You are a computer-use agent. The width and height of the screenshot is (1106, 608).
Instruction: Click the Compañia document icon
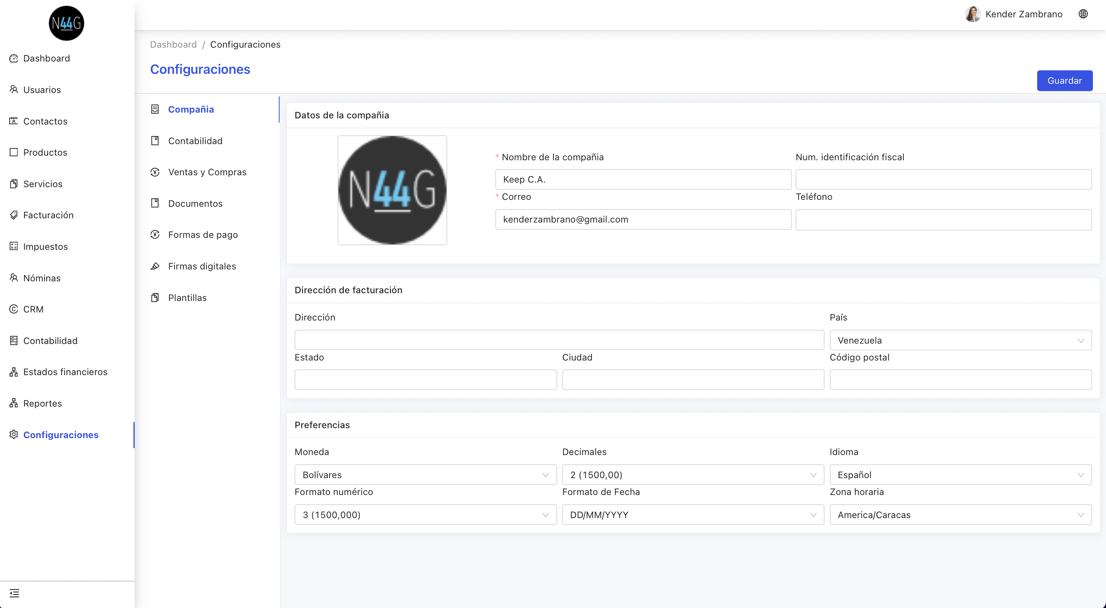tap(155, 110)
